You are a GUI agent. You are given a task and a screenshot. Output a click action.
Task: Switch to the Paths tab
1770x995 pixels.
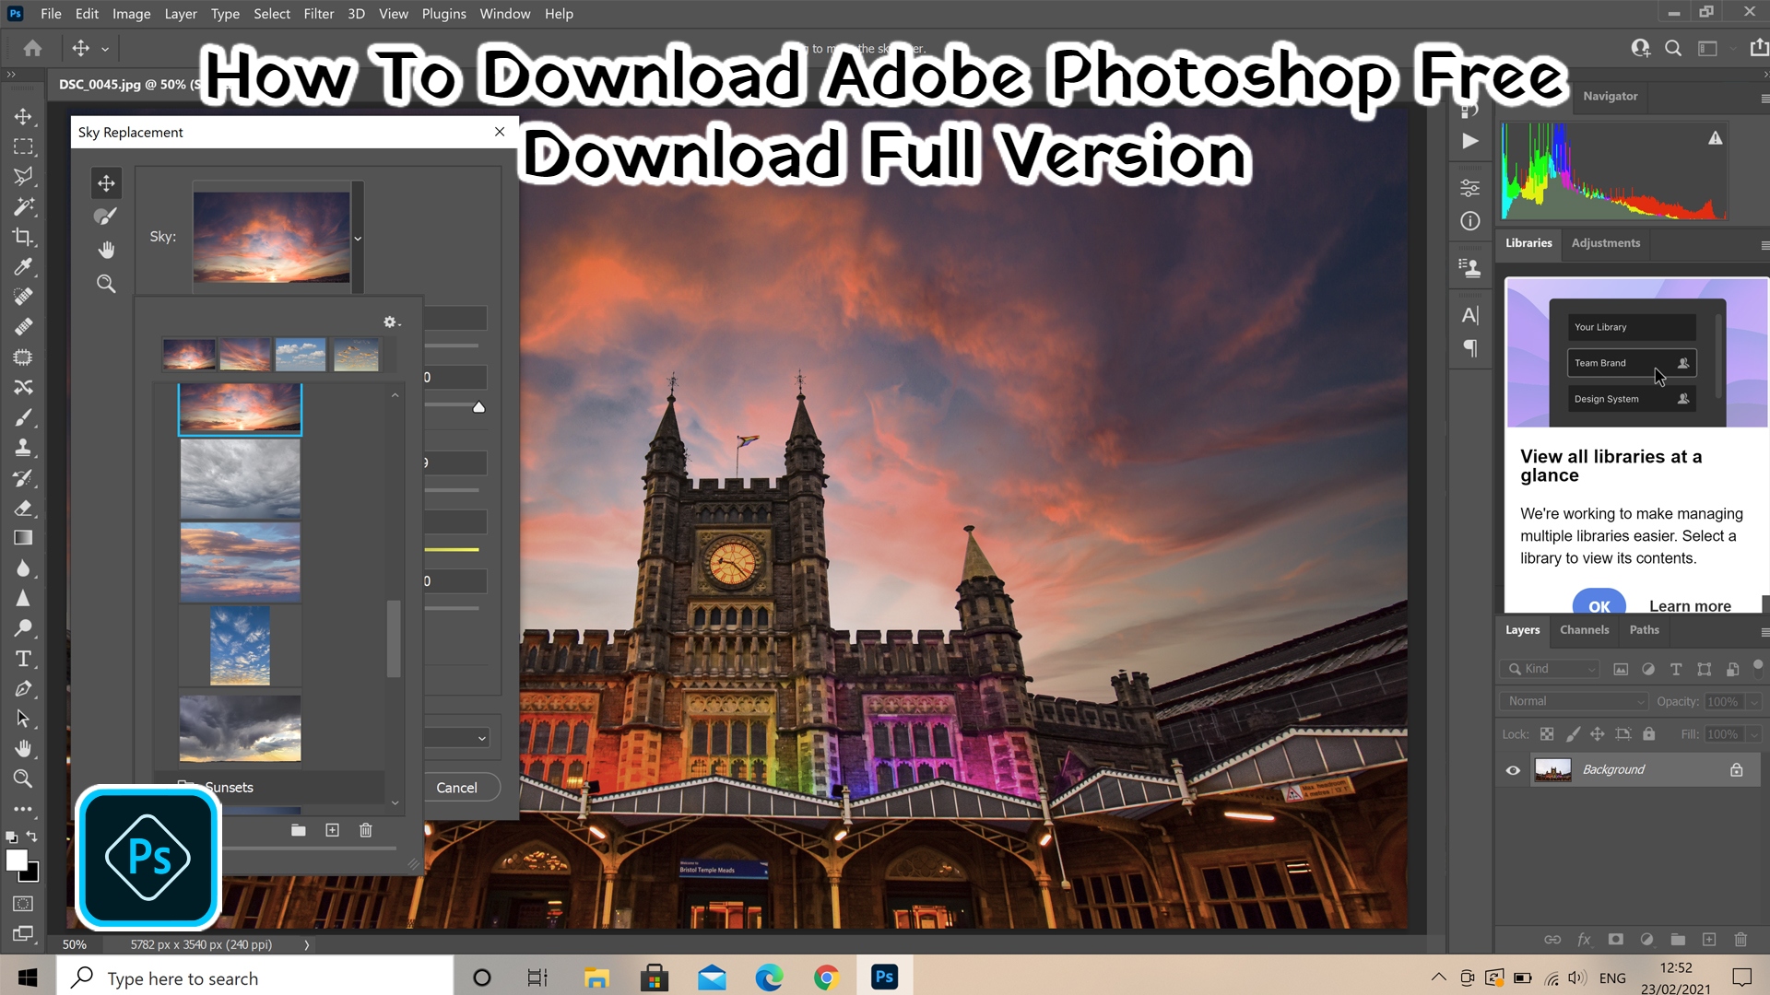pos(1643,629)
